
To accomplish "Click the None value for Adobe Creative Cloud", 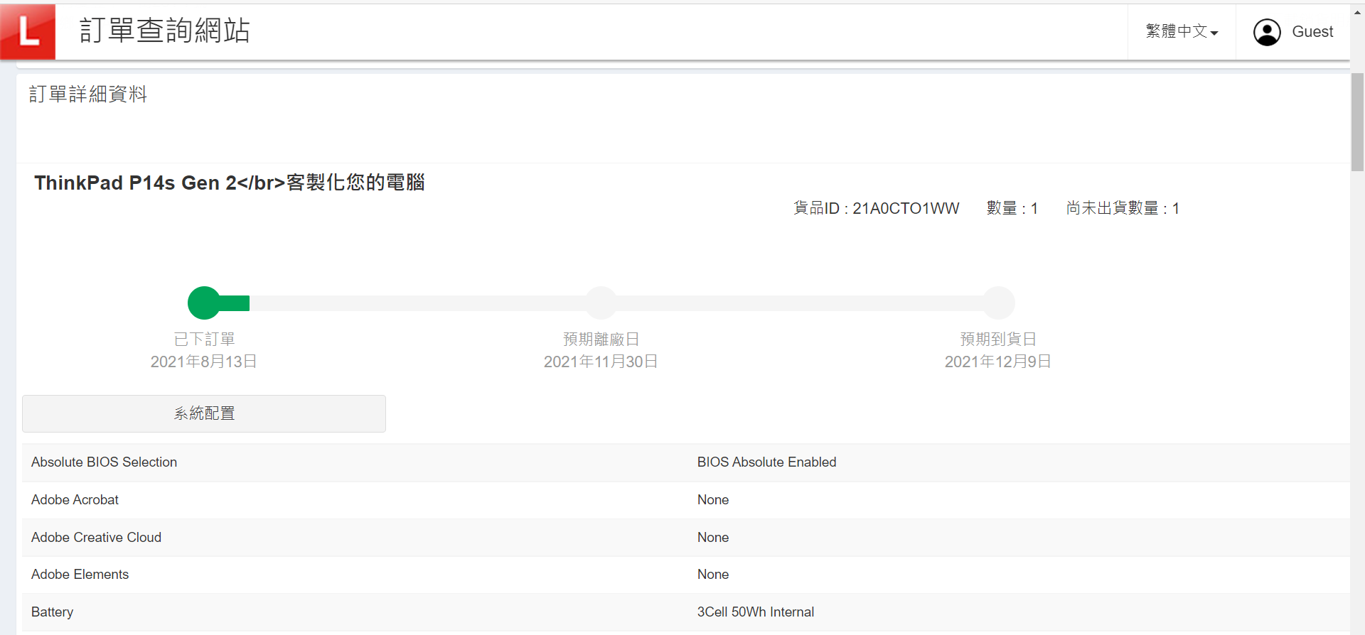I will [x=713, y=538].
